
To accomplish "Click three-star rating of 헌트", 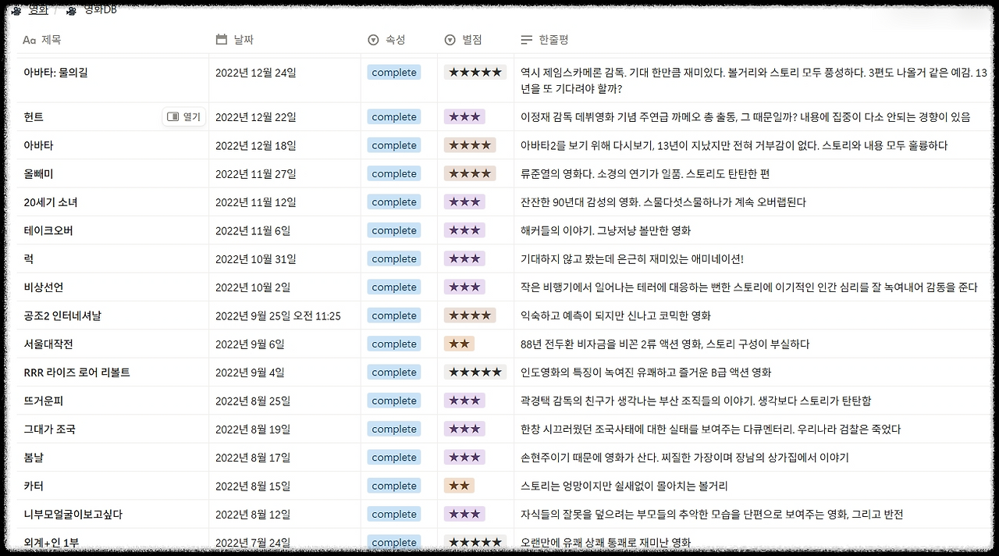I will coord(464,117).
